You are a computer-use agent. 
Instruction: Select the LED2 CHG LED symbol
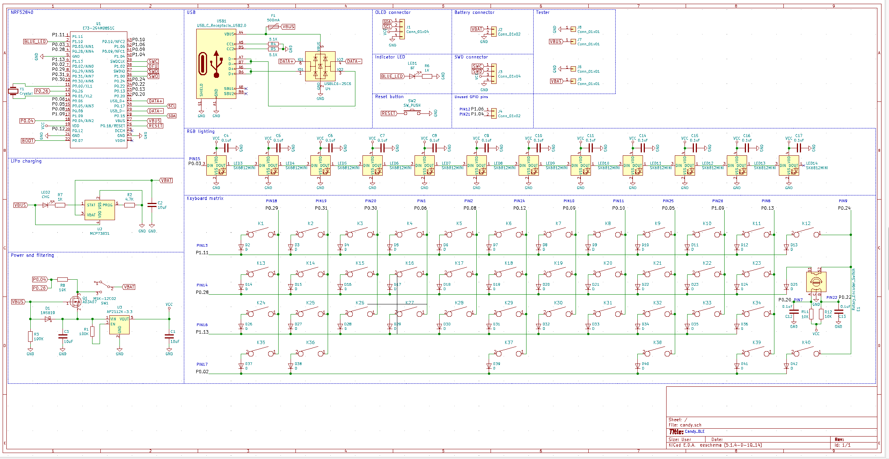[x=46, y=205]
